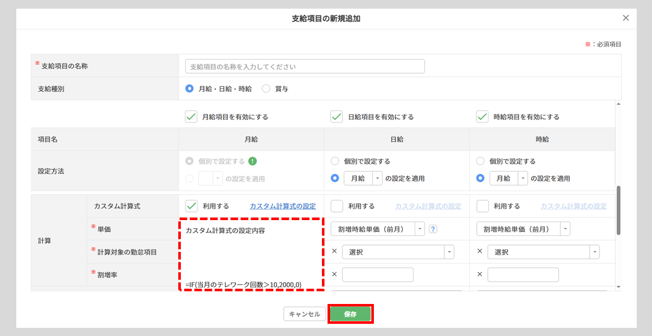
Task: Uncheck 利用する for 月給 custom formula
Action: coord(191,206)
